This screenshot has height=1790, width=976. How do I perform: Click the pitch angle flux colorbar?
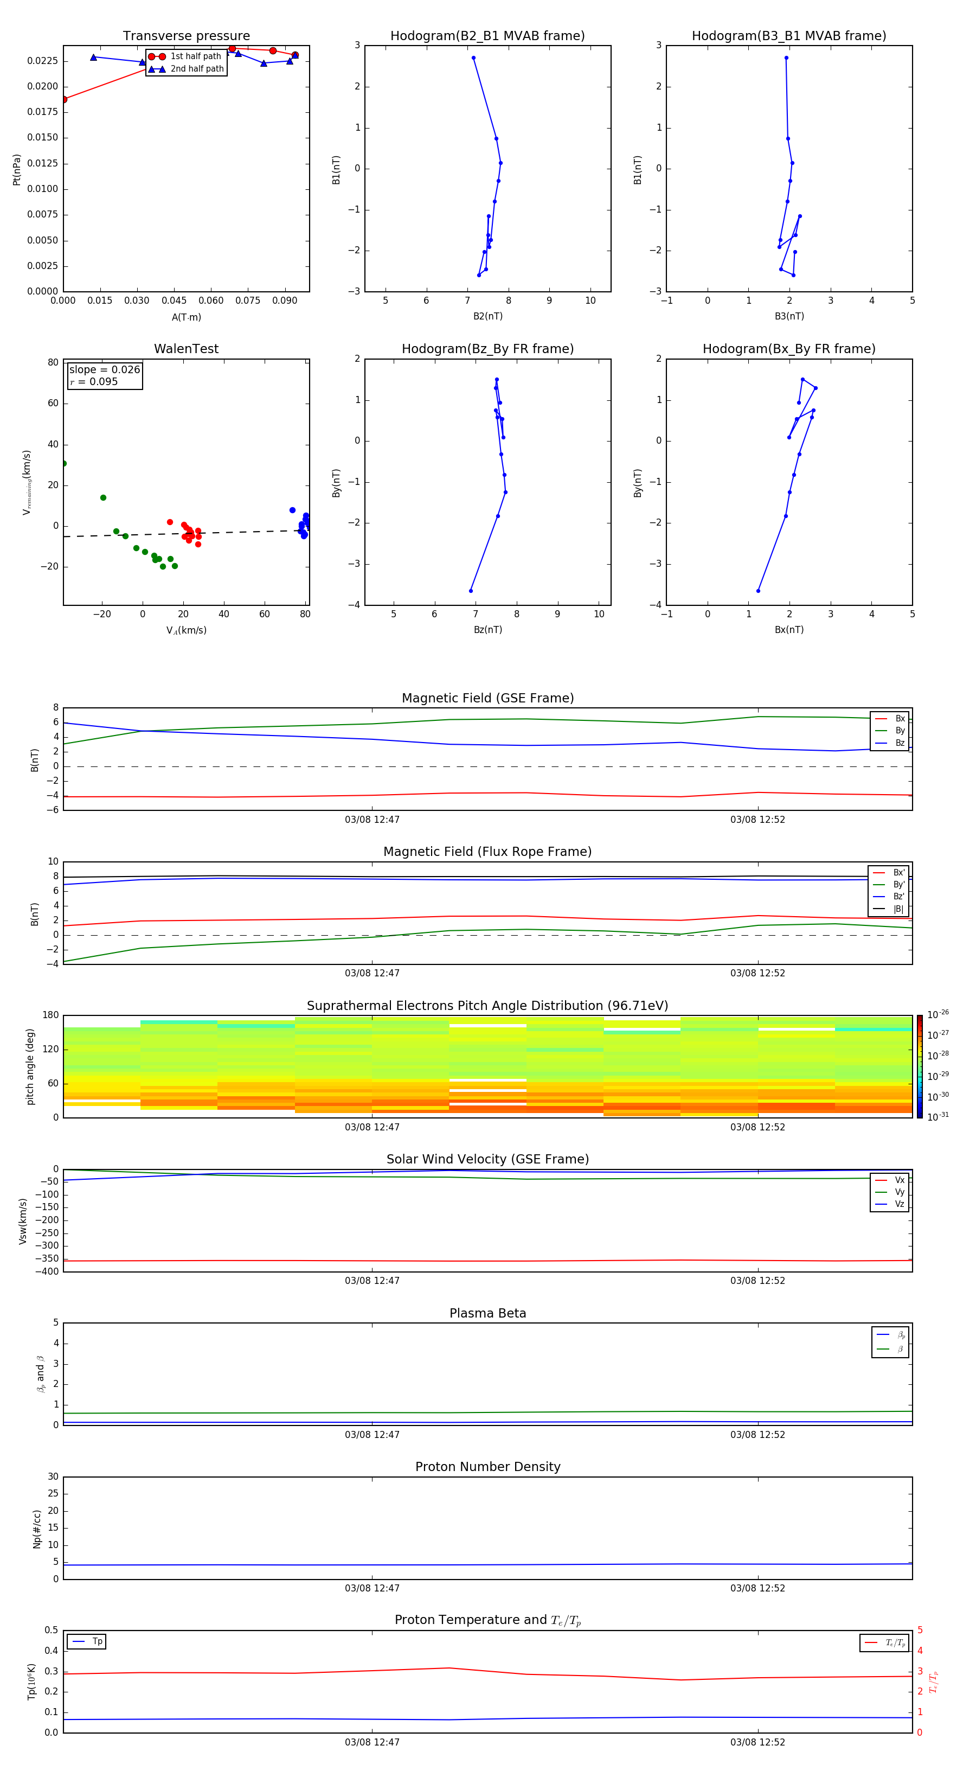920,1066
